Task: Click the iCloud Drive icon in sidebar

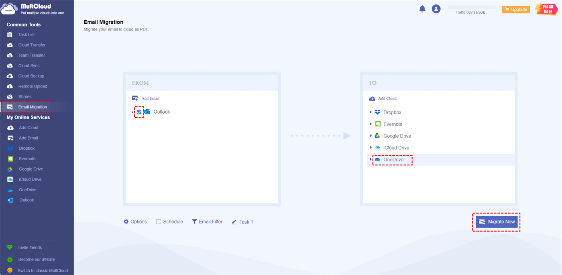Action: point(10,179)
